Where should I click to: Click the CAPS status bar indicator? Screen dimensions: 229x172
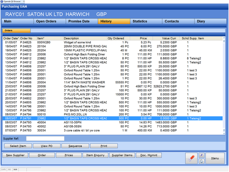[4, 170]
